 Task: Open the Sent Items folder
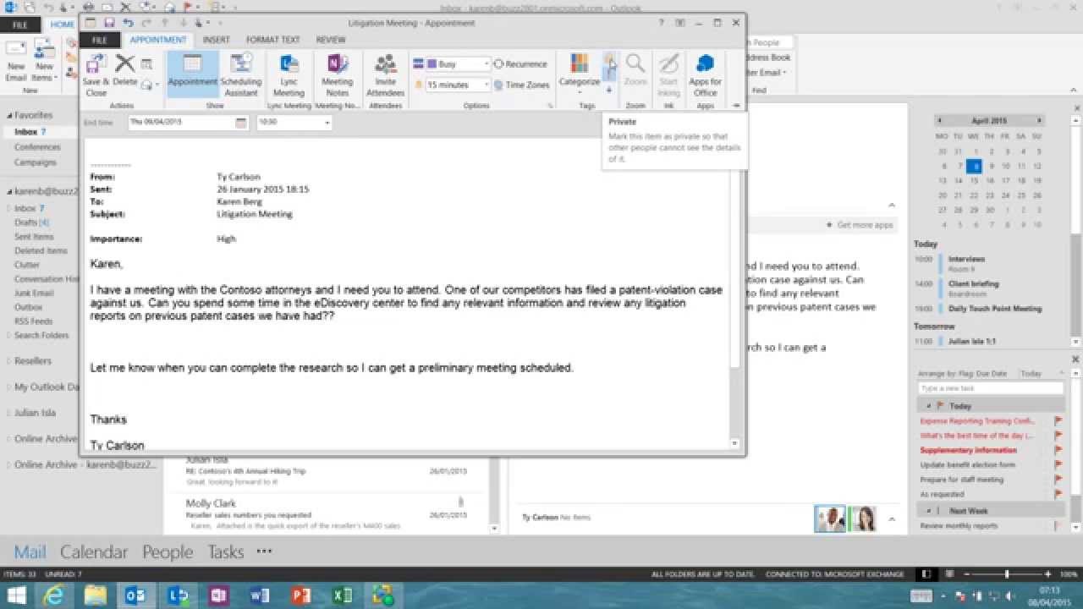tap(34, 237)
